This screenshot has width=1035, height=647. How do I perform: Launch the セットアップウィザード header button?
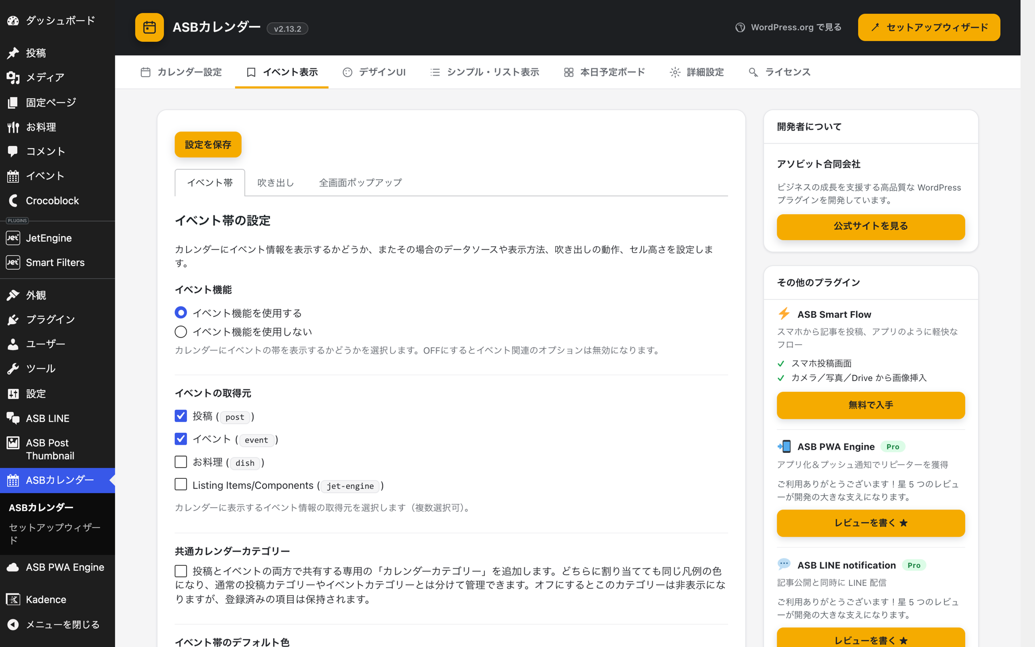929,27
